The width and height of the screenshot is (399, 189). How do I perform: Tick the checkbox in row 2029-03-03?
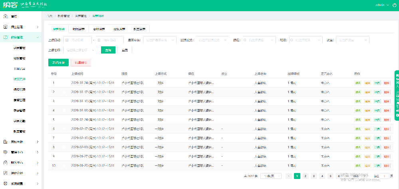(64, 110)
